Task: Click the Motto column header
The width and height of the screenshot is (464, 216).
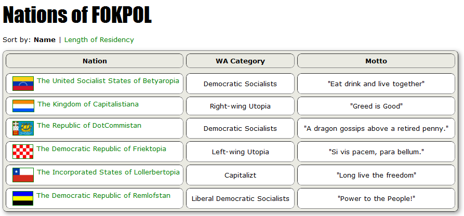Action: (x=376, y=61)
